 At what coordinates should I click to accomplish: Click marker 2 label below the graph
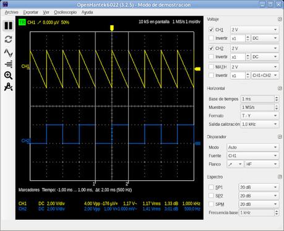pyautogui.click(x=127, y=183)
